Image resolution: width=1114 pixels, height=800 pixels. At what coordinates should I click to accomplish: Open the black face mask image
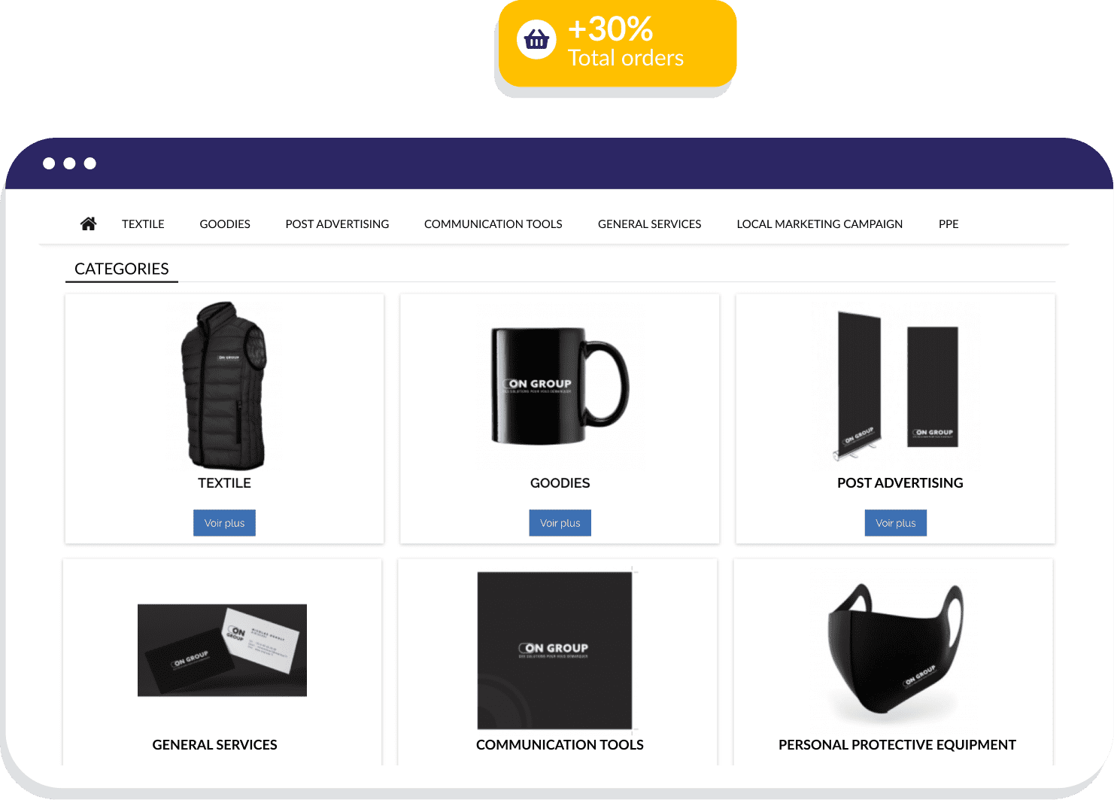[895, 649]
